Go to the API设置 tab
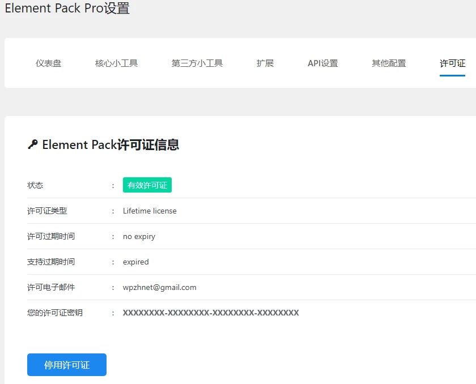The image size is (476, 384). point(322,63)
